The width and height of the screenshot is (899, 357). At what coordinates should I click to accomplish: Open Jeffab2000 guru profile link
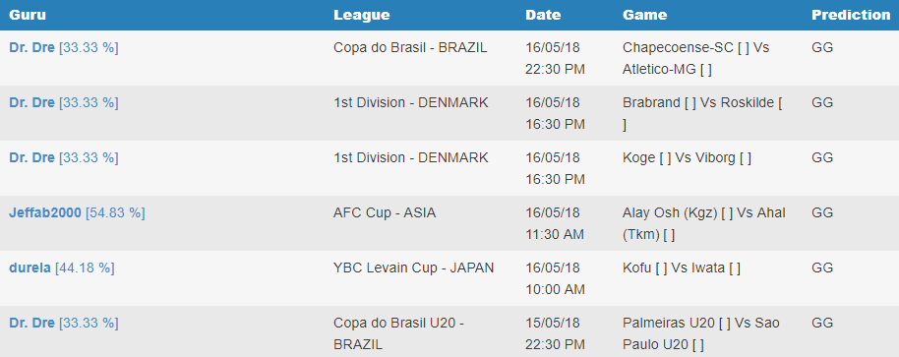[44, 212]
